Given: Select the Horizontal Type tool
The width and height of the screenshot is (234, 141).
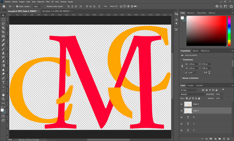Looking at the screenshot, I should tap(3, 82).
